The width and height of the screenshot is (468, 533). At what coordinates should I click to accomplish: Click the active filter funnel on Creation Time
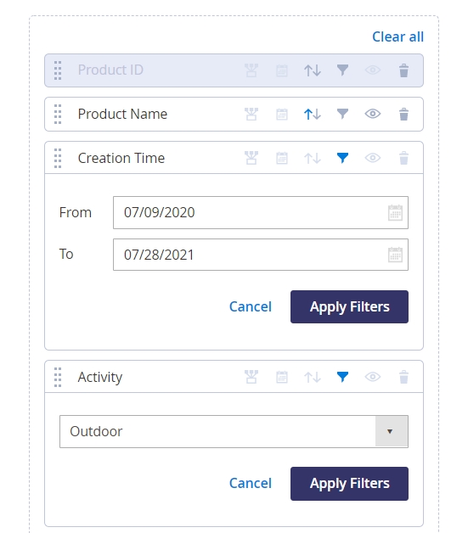[342, 158]
